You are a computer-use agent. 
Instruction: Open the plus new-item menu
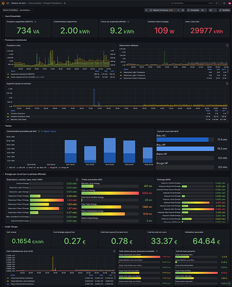[217, 3]
